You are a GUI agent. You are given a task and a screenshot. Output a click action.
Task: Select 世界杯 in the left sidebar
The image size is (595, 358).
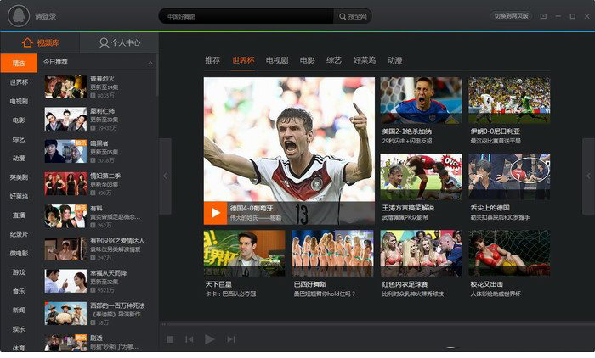19,82
